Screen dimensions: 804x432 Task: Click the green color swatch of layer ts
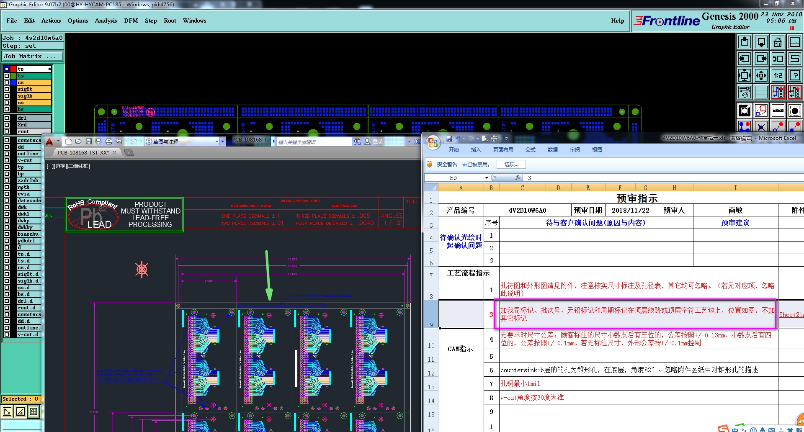point(13,76)
